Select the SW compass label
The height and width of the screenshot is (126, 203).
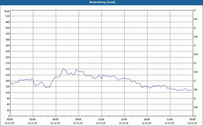tap(196, 72)
